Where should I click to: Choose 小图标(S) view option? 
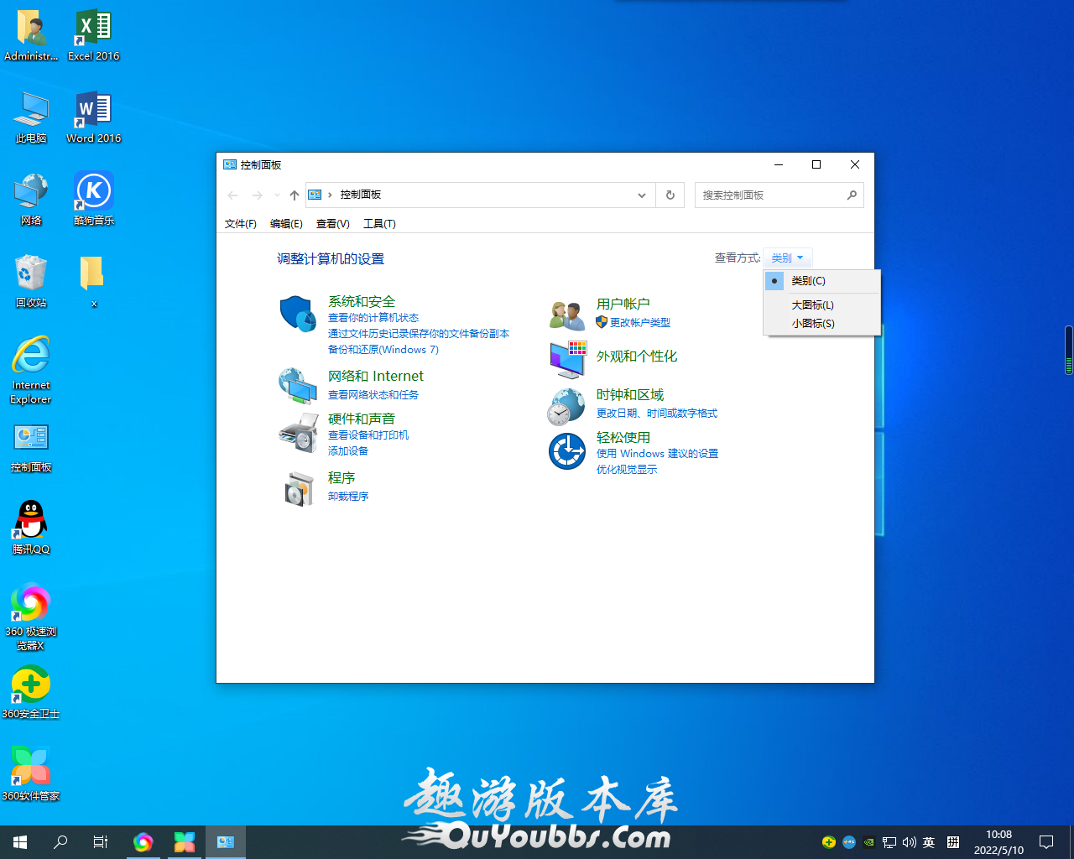(822, 324)
